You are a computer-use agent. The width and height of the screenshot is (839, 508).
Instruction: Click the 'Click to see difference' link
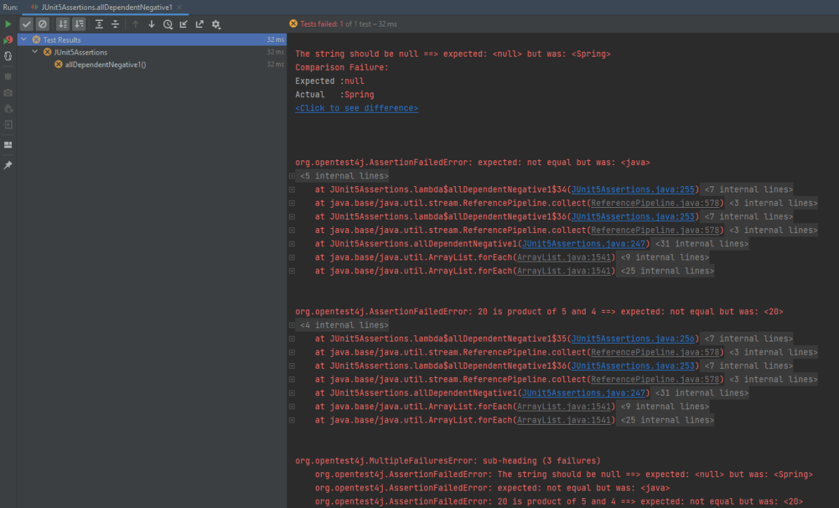[x=356, y=108]
